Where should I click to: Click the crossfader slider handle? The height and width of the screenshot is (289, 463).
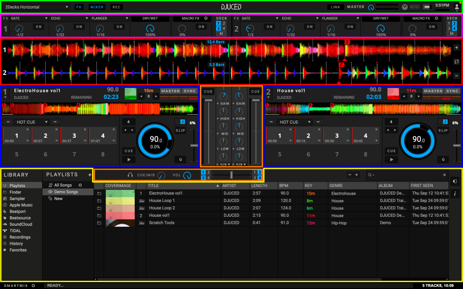point(231,175)
